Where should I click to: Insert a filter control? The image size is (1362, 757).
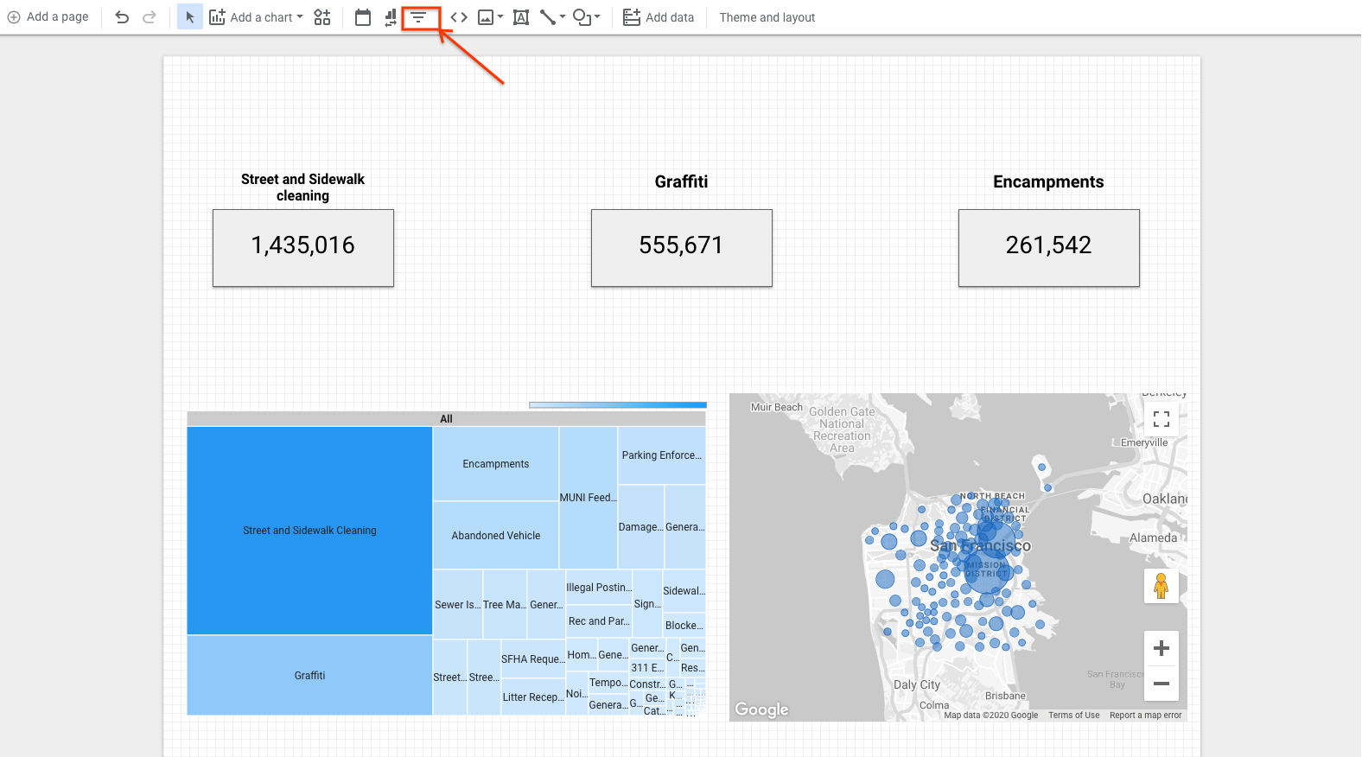point(419,17)
